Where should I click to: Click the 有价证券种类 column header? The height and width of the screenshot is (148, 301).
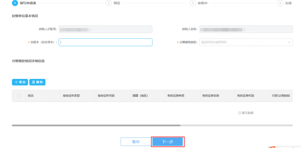176,96
